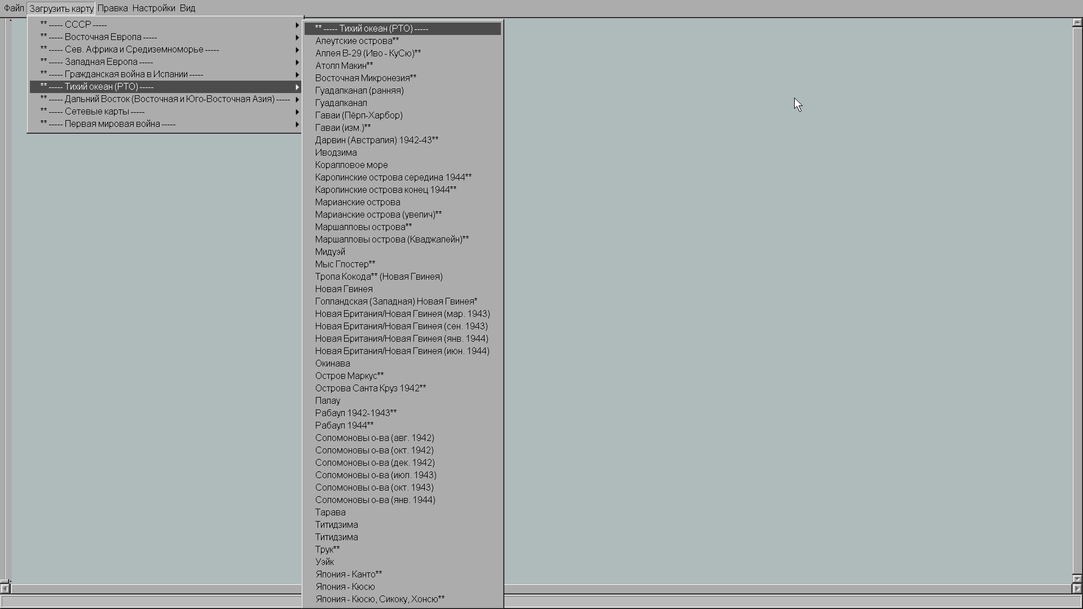Load the Гавайи (Пёрл-Харбор) map
The width and height of the screenshot is (1083, 609).
(403, 116)
